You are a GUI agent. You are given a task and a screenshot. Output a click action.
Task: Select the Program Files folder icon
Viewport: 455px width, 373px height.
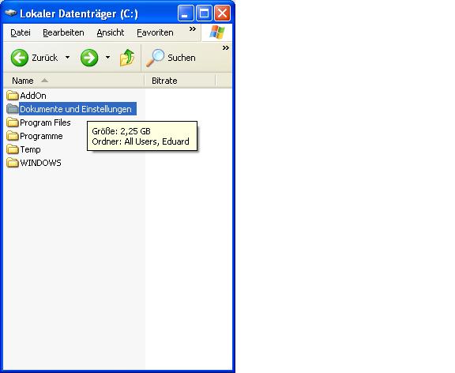[x=13, y=122]
